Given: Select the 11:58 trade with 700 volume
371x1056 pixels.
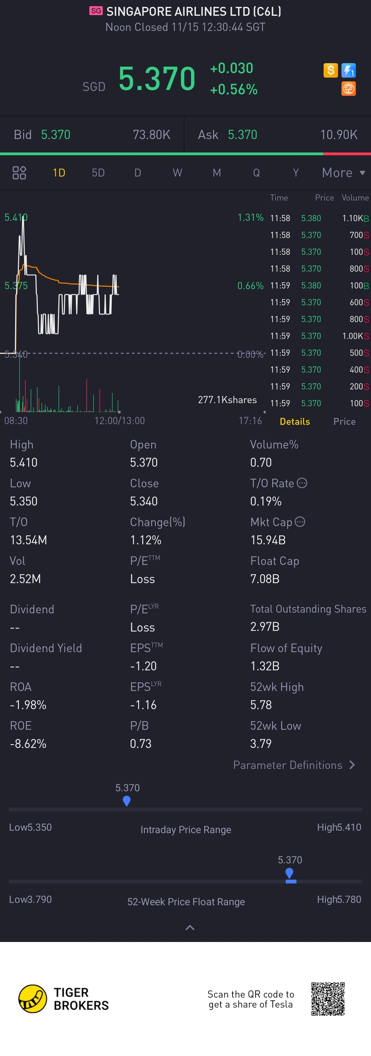Looking at the screenshot, I should [x=319, y=235].
